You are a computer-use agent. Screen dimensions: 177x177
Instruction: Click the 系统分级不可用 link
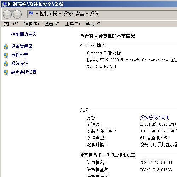pyautogui.click(x=155, y=118)
